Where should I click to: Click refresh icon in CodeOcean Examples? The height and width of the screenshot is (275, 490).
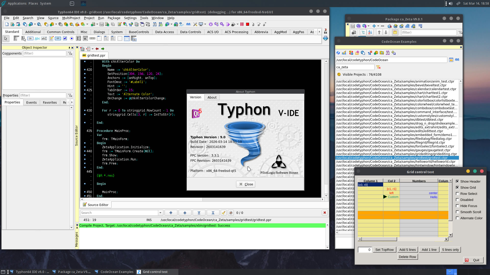click(338, 53)
